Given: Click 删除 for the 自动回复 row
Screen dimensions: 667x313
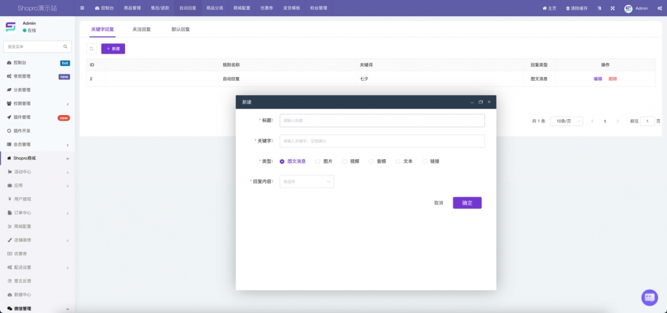Looking at the screenshot, I should 613,79.
